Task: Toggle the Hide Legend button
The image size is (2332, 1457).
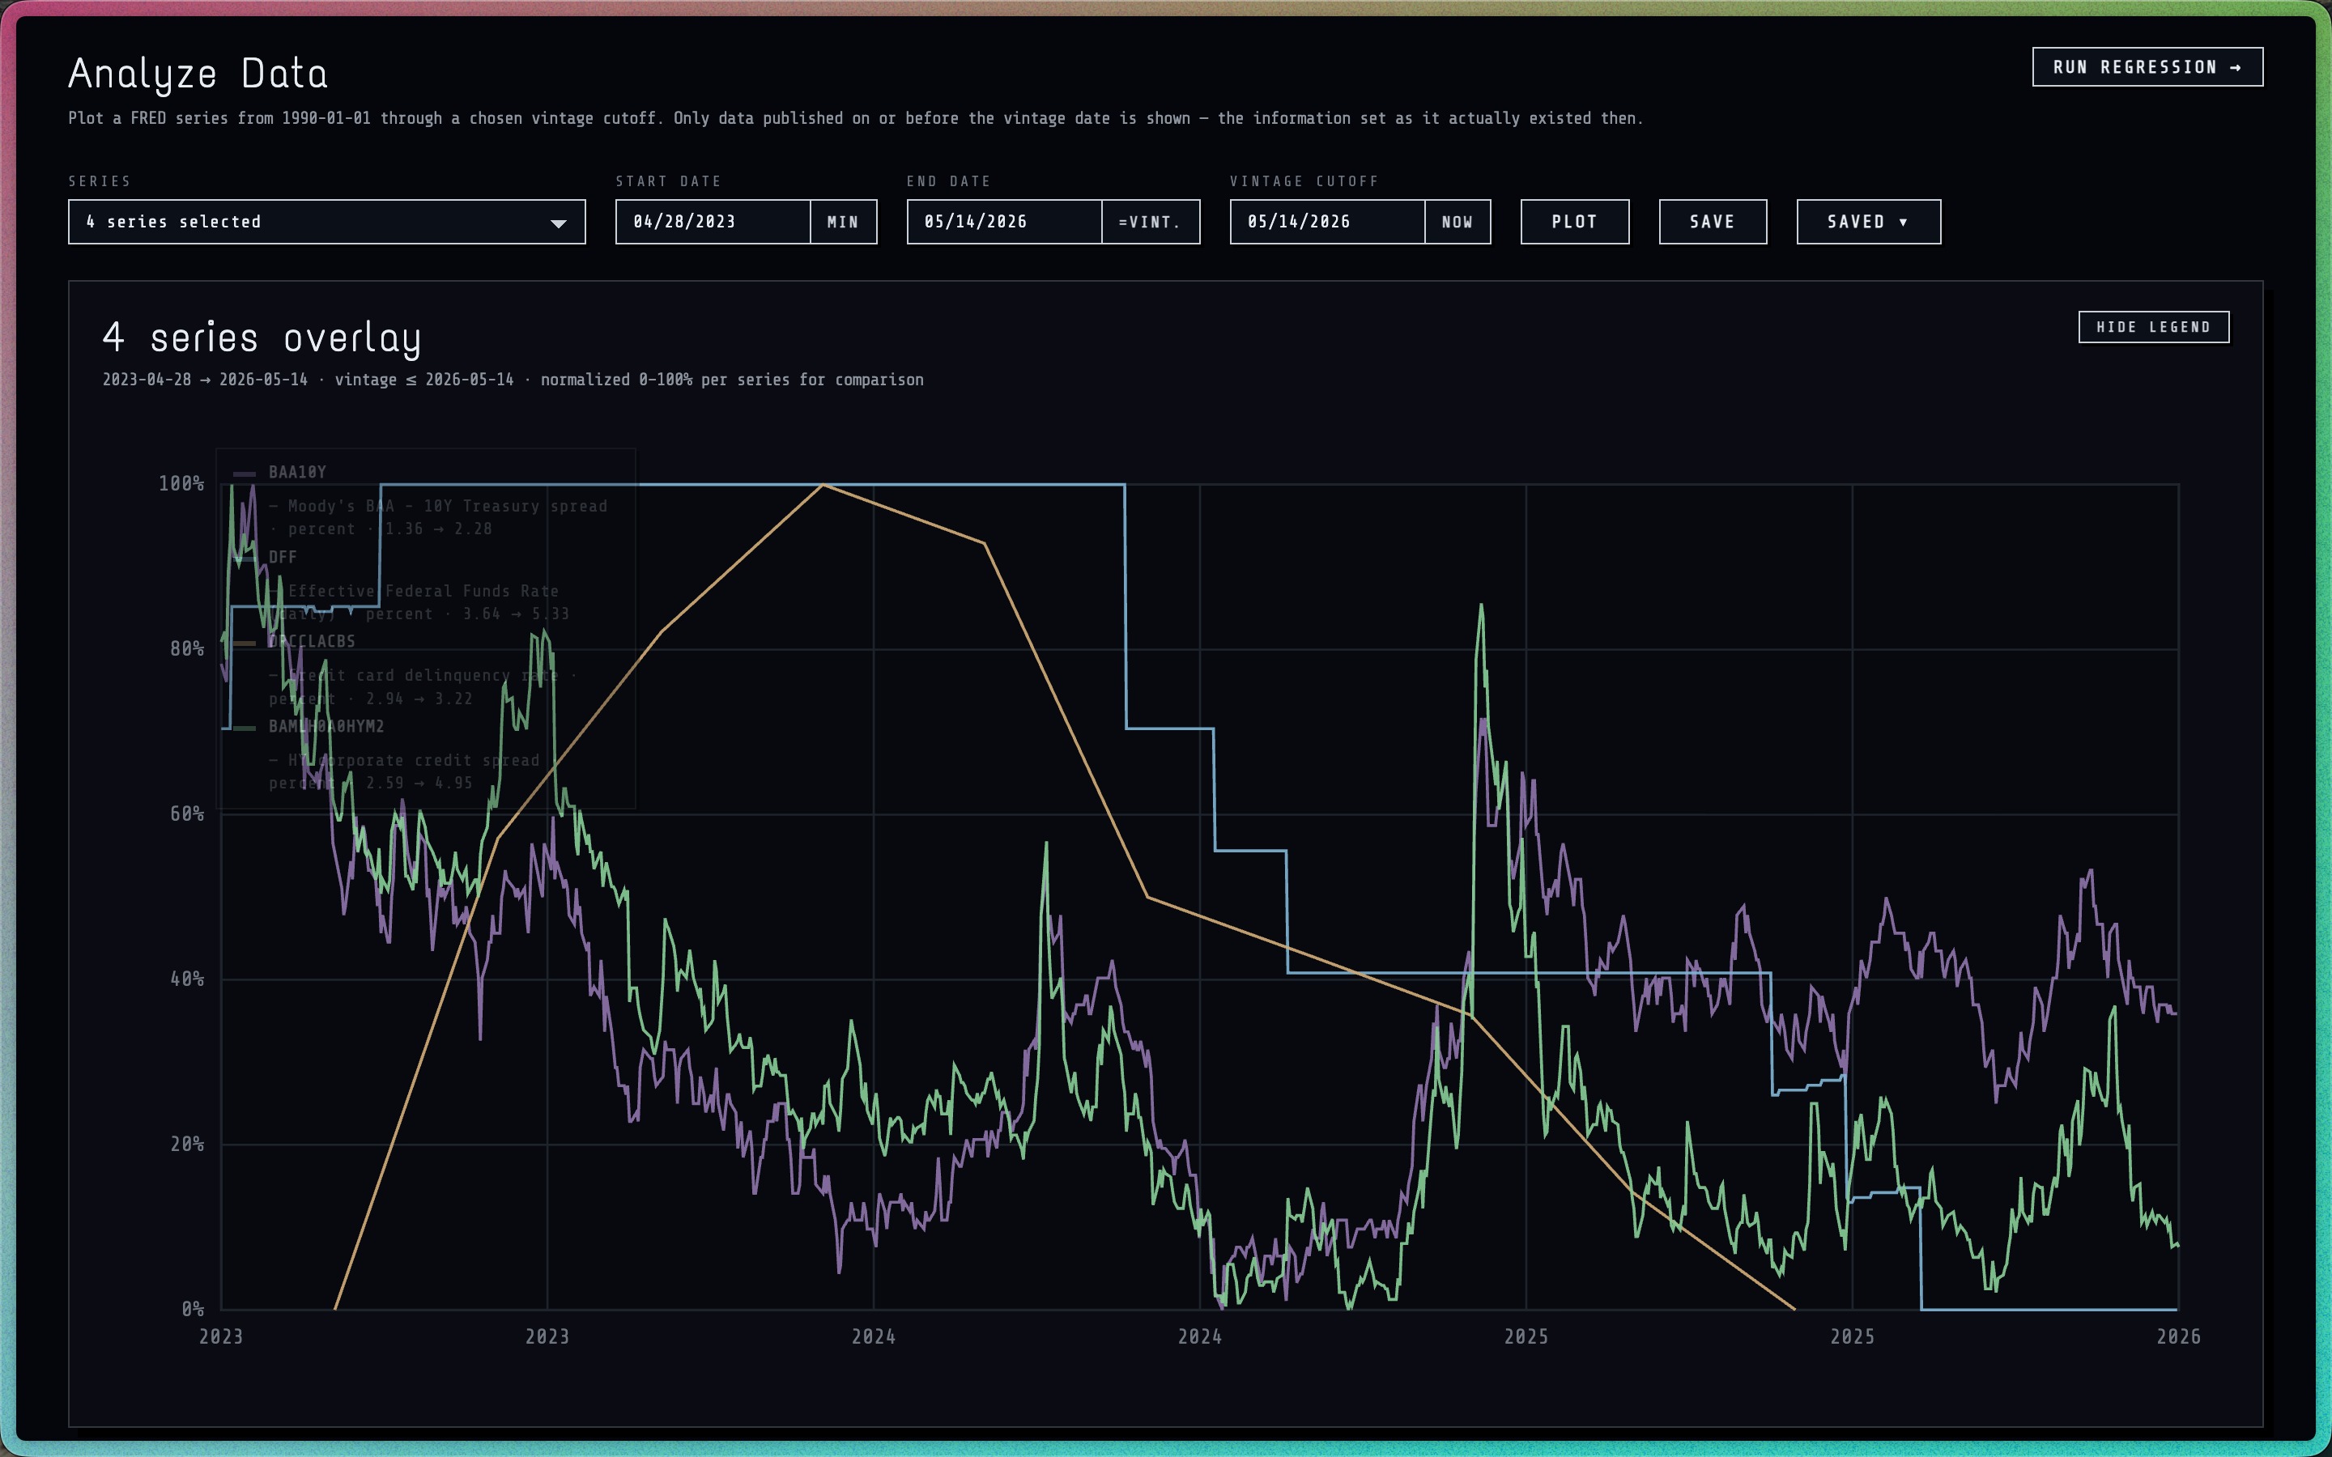Action: pos(2154,328)
